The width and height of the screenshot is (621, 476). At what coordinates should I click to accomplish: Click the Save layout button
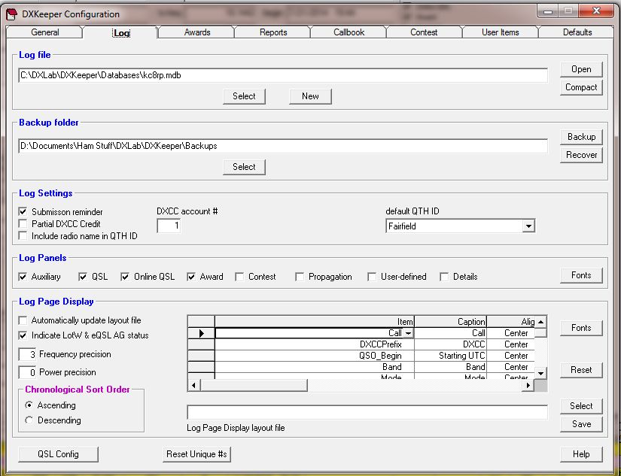click(x=581, y=424)
